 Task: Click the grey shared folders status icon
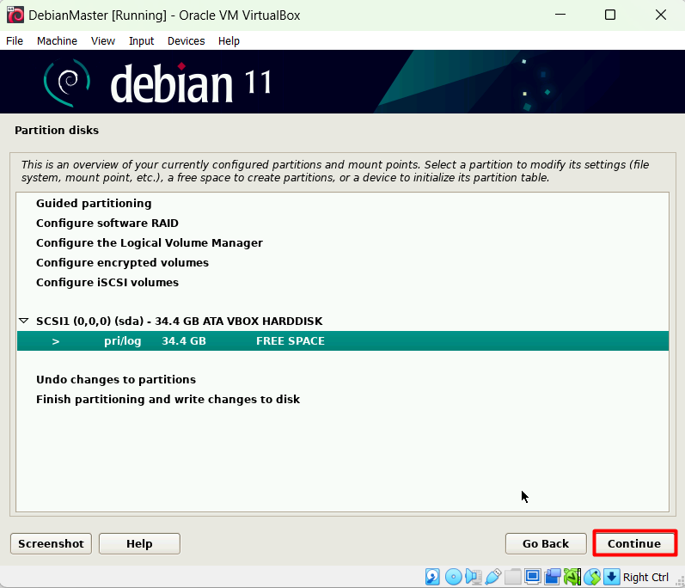click(513, 577)
